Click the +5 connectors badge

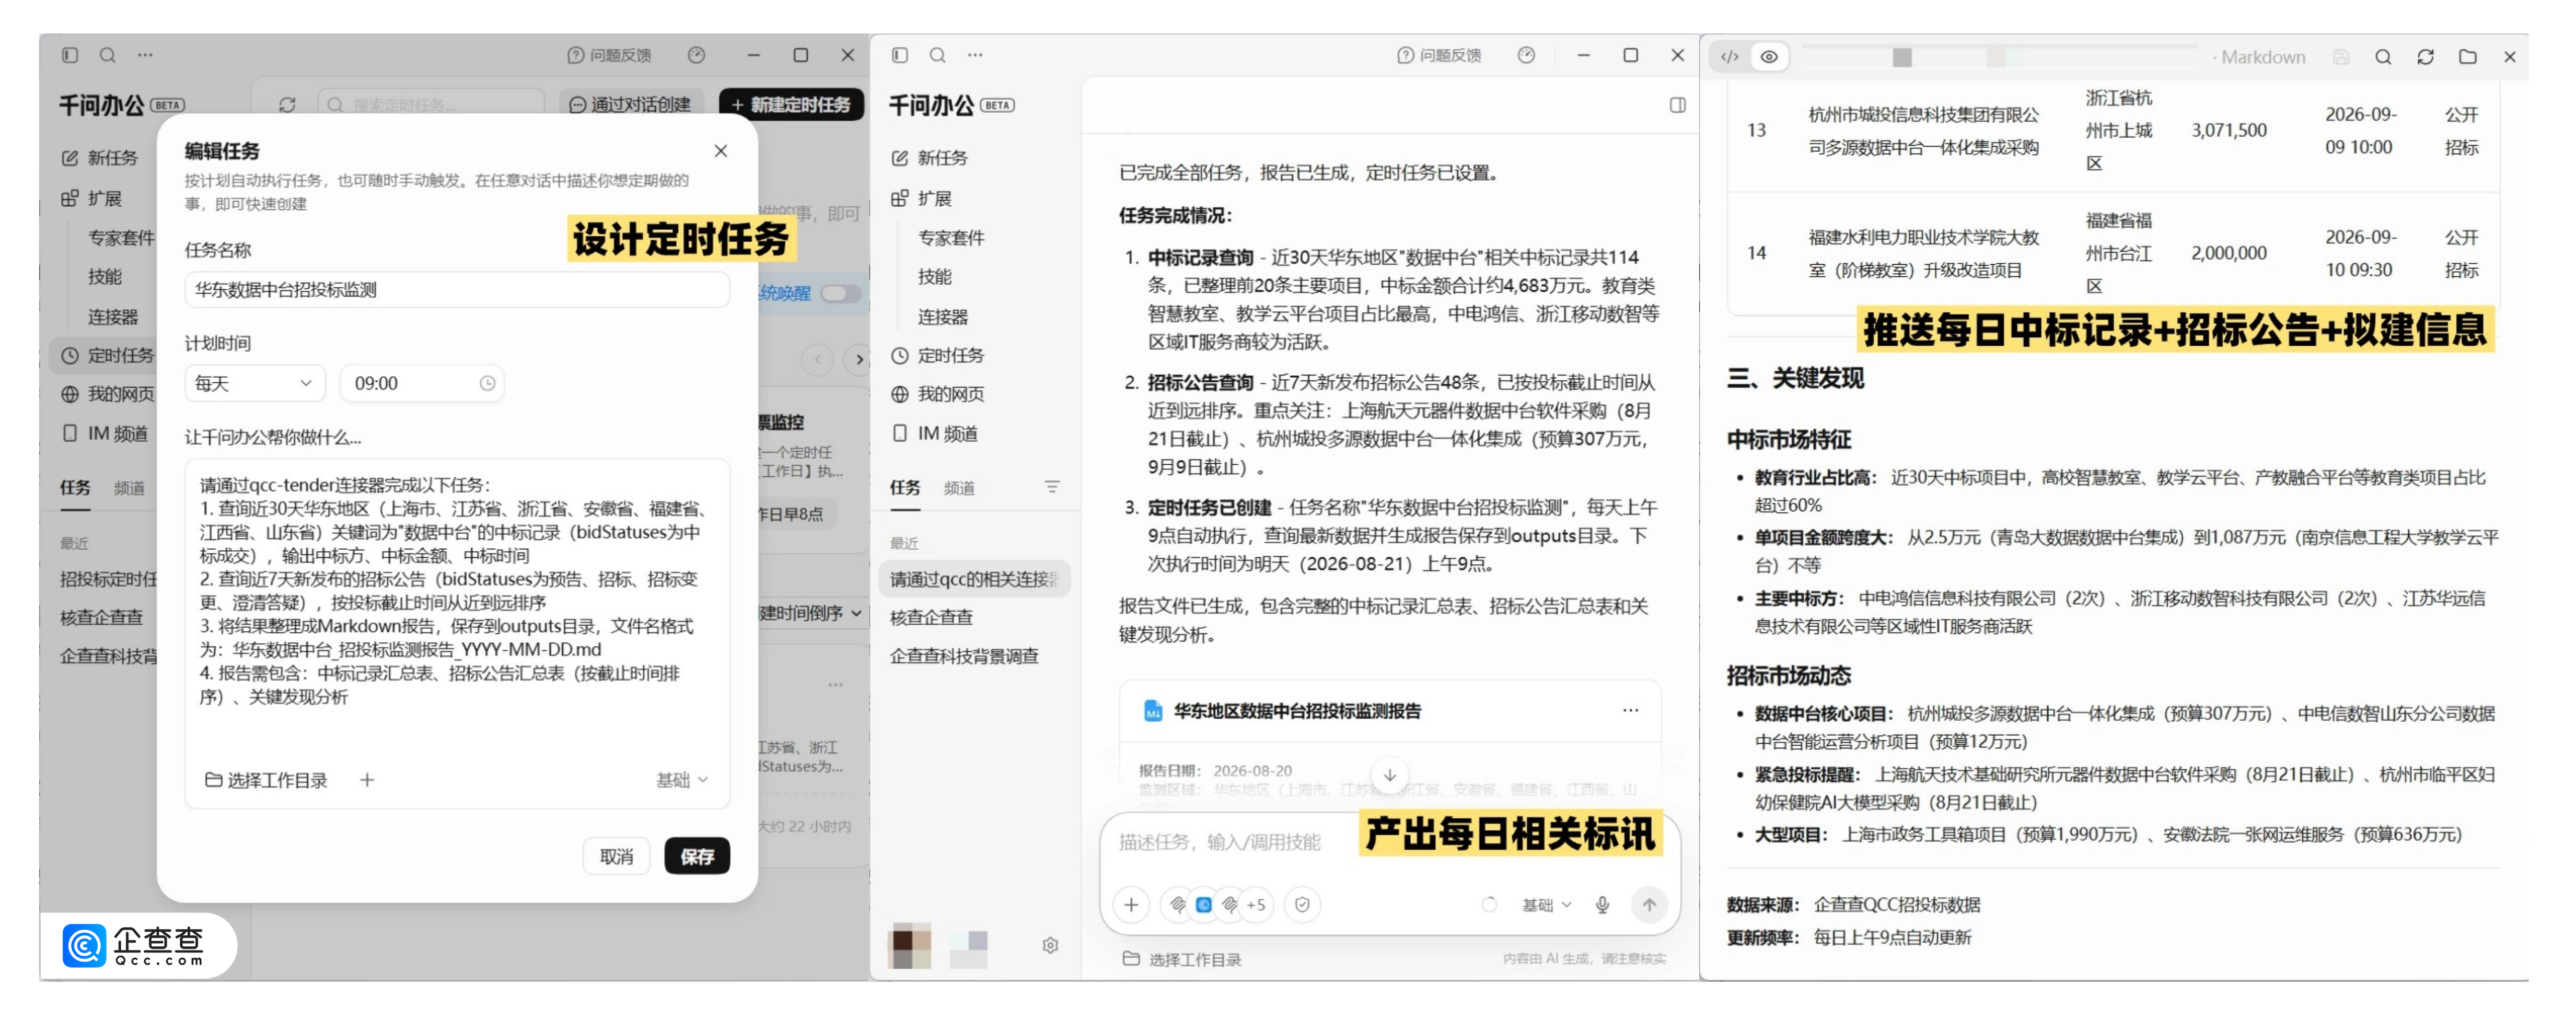click(1256, 905)
